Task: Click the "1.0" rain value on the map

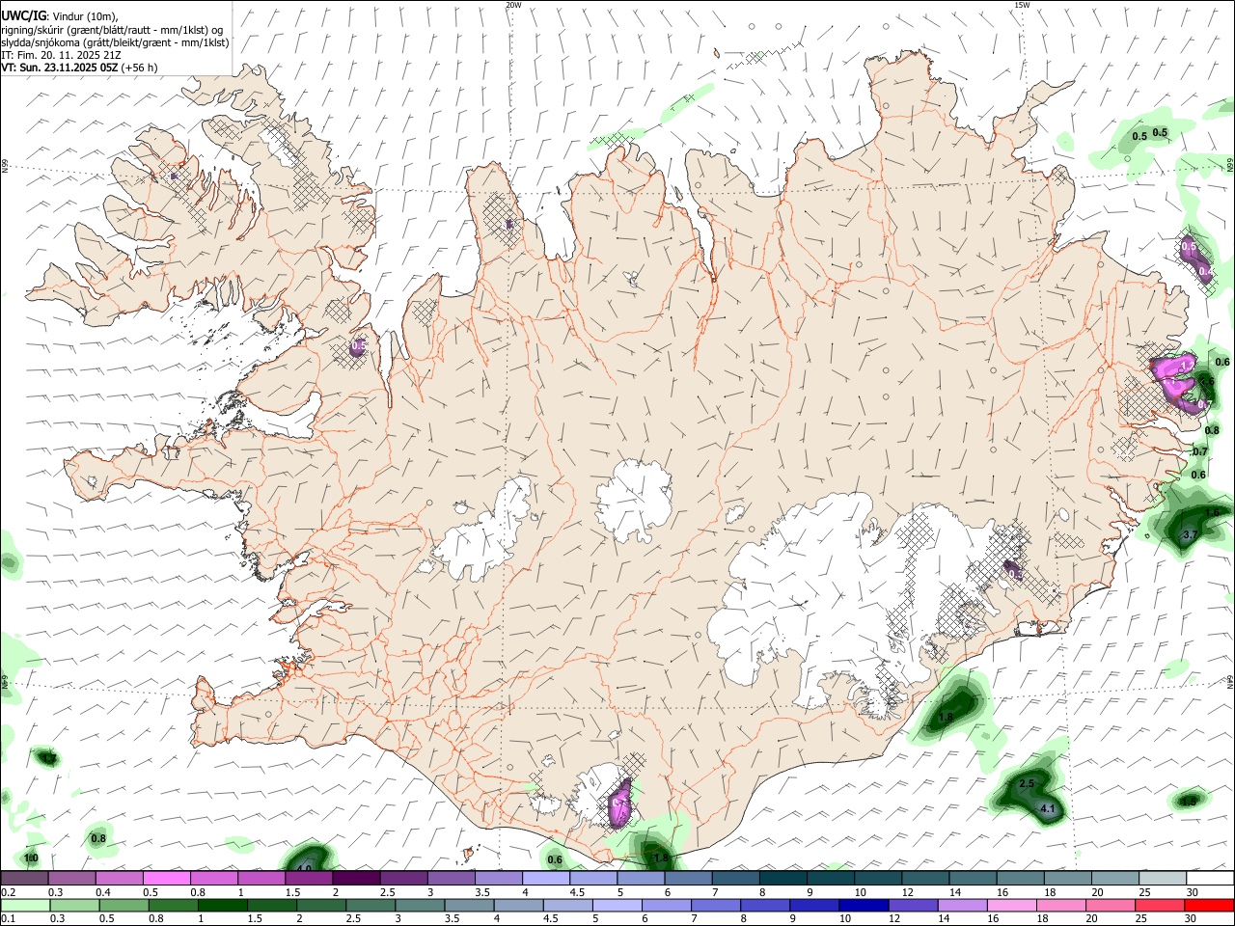Action: point(31,858)
